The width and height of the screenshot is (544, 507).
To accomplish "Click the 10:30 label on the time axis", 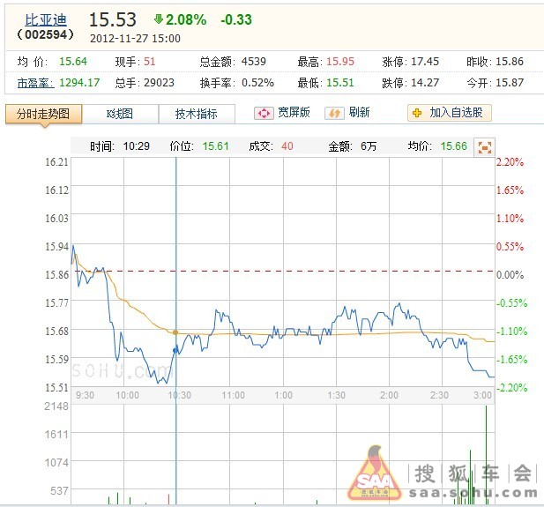I will (178, 396).
